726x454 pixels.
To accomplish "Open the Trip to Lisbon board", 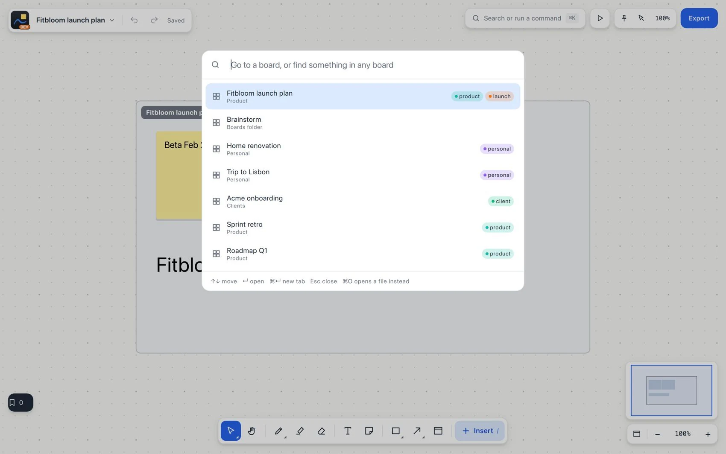I will [363, 175].
